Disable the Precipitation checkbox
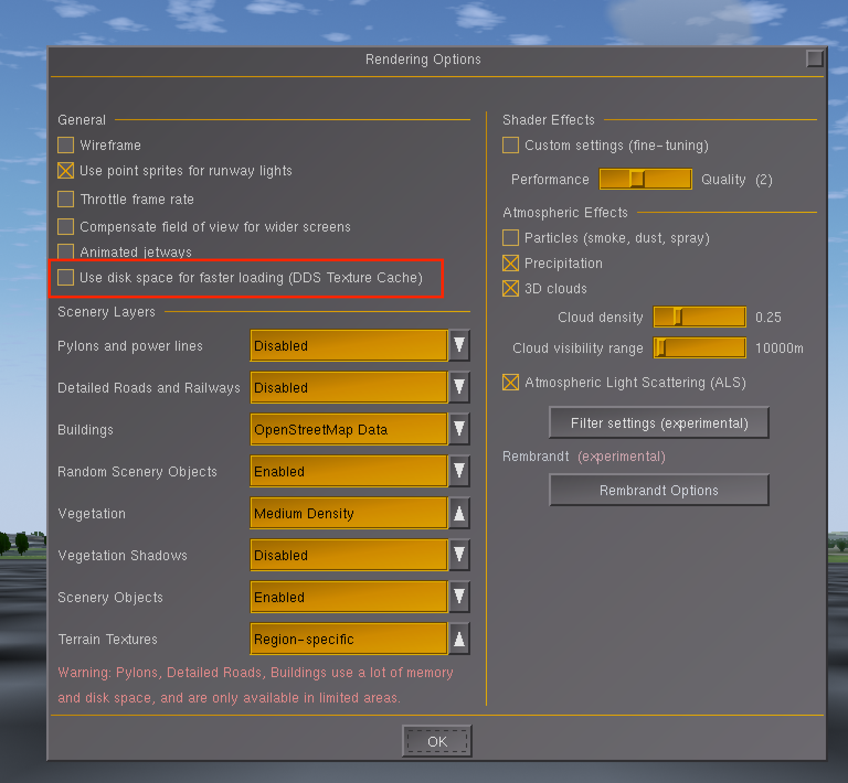Image resolution: width=848 pixels, height=783 pixels. 511,263
